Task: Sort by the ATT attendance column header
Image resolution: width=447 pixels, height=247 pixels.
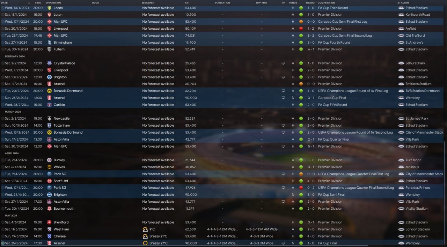Action: pos(187,3)
